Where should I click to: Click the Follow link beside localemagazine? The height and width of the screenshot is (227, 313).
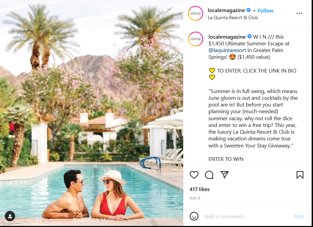(265, 10)
